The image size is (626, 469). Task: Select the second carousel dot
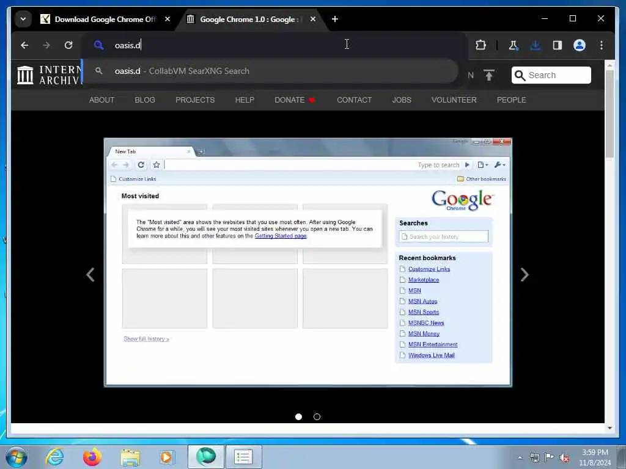pos(317,416)
